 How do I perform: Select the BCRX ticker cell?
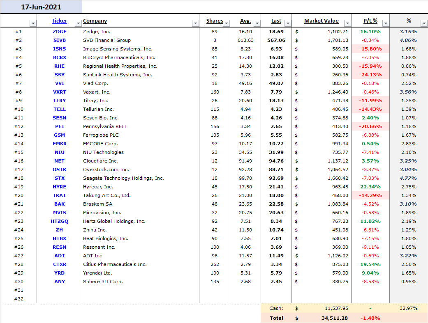[x=60, y=57]
